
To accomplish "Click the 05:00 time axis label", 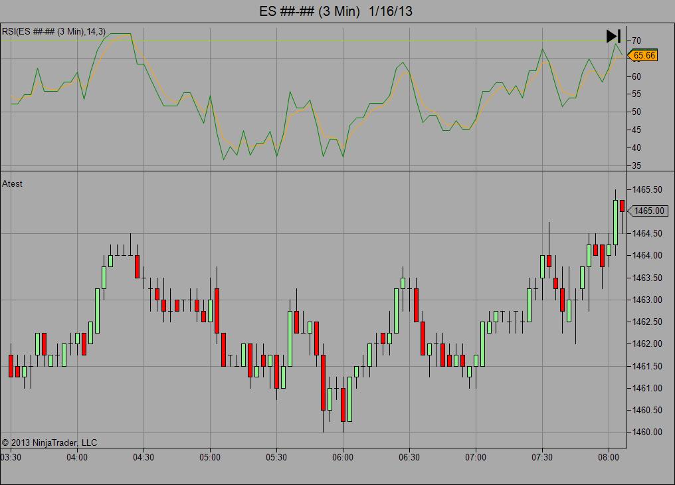I will click(x=210, y=457).
